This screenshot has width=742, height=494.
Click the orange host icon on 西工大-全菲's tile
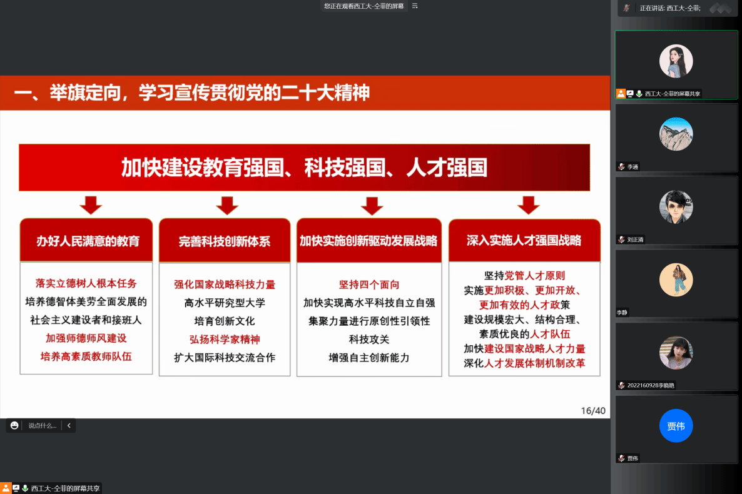click(621, 93)
